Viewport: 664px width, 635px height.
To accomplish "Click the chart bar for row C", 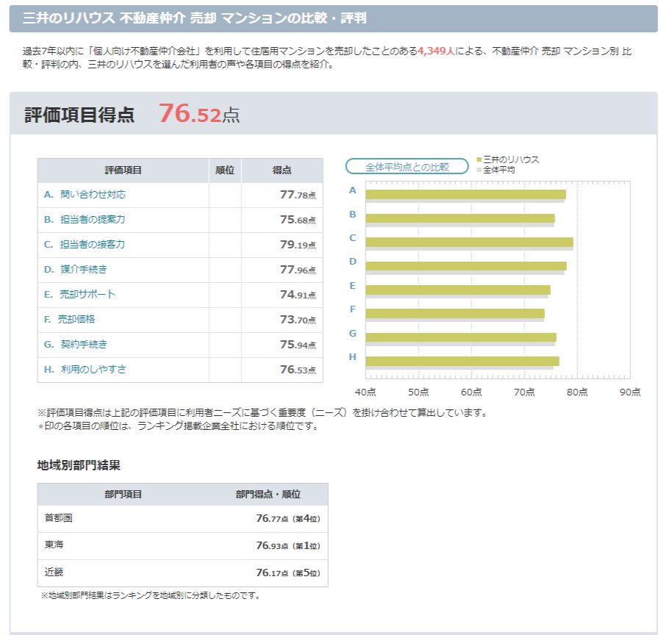I will 469,242.
